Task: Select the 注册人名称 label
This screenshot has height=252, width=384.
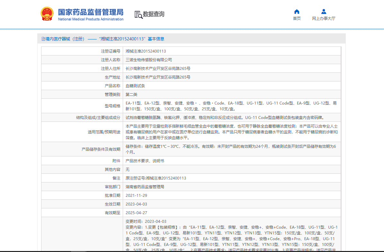Action: coord(111,60)
